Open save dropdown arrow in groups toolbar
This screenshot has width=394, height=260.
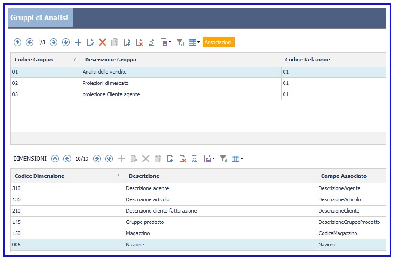click(170, 42)
